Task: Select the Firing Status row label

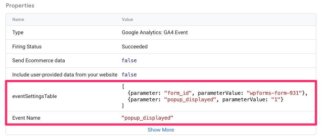Action: (x=27, y=46)
